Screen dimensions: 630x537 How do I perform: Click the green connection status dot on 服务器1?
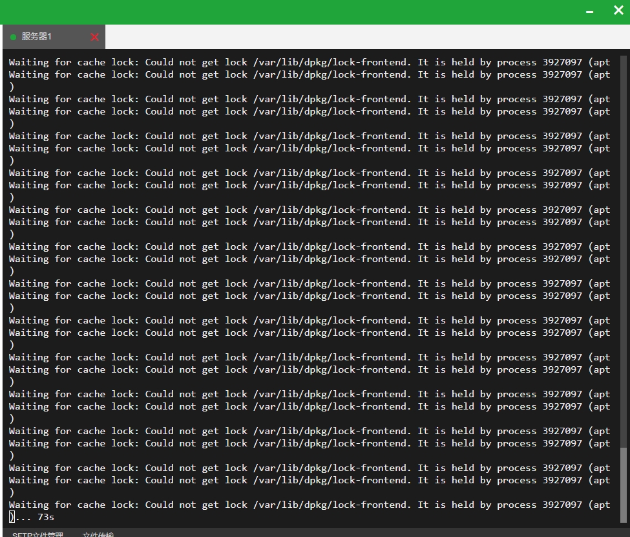pyautogui.click(x=14, y=37)
